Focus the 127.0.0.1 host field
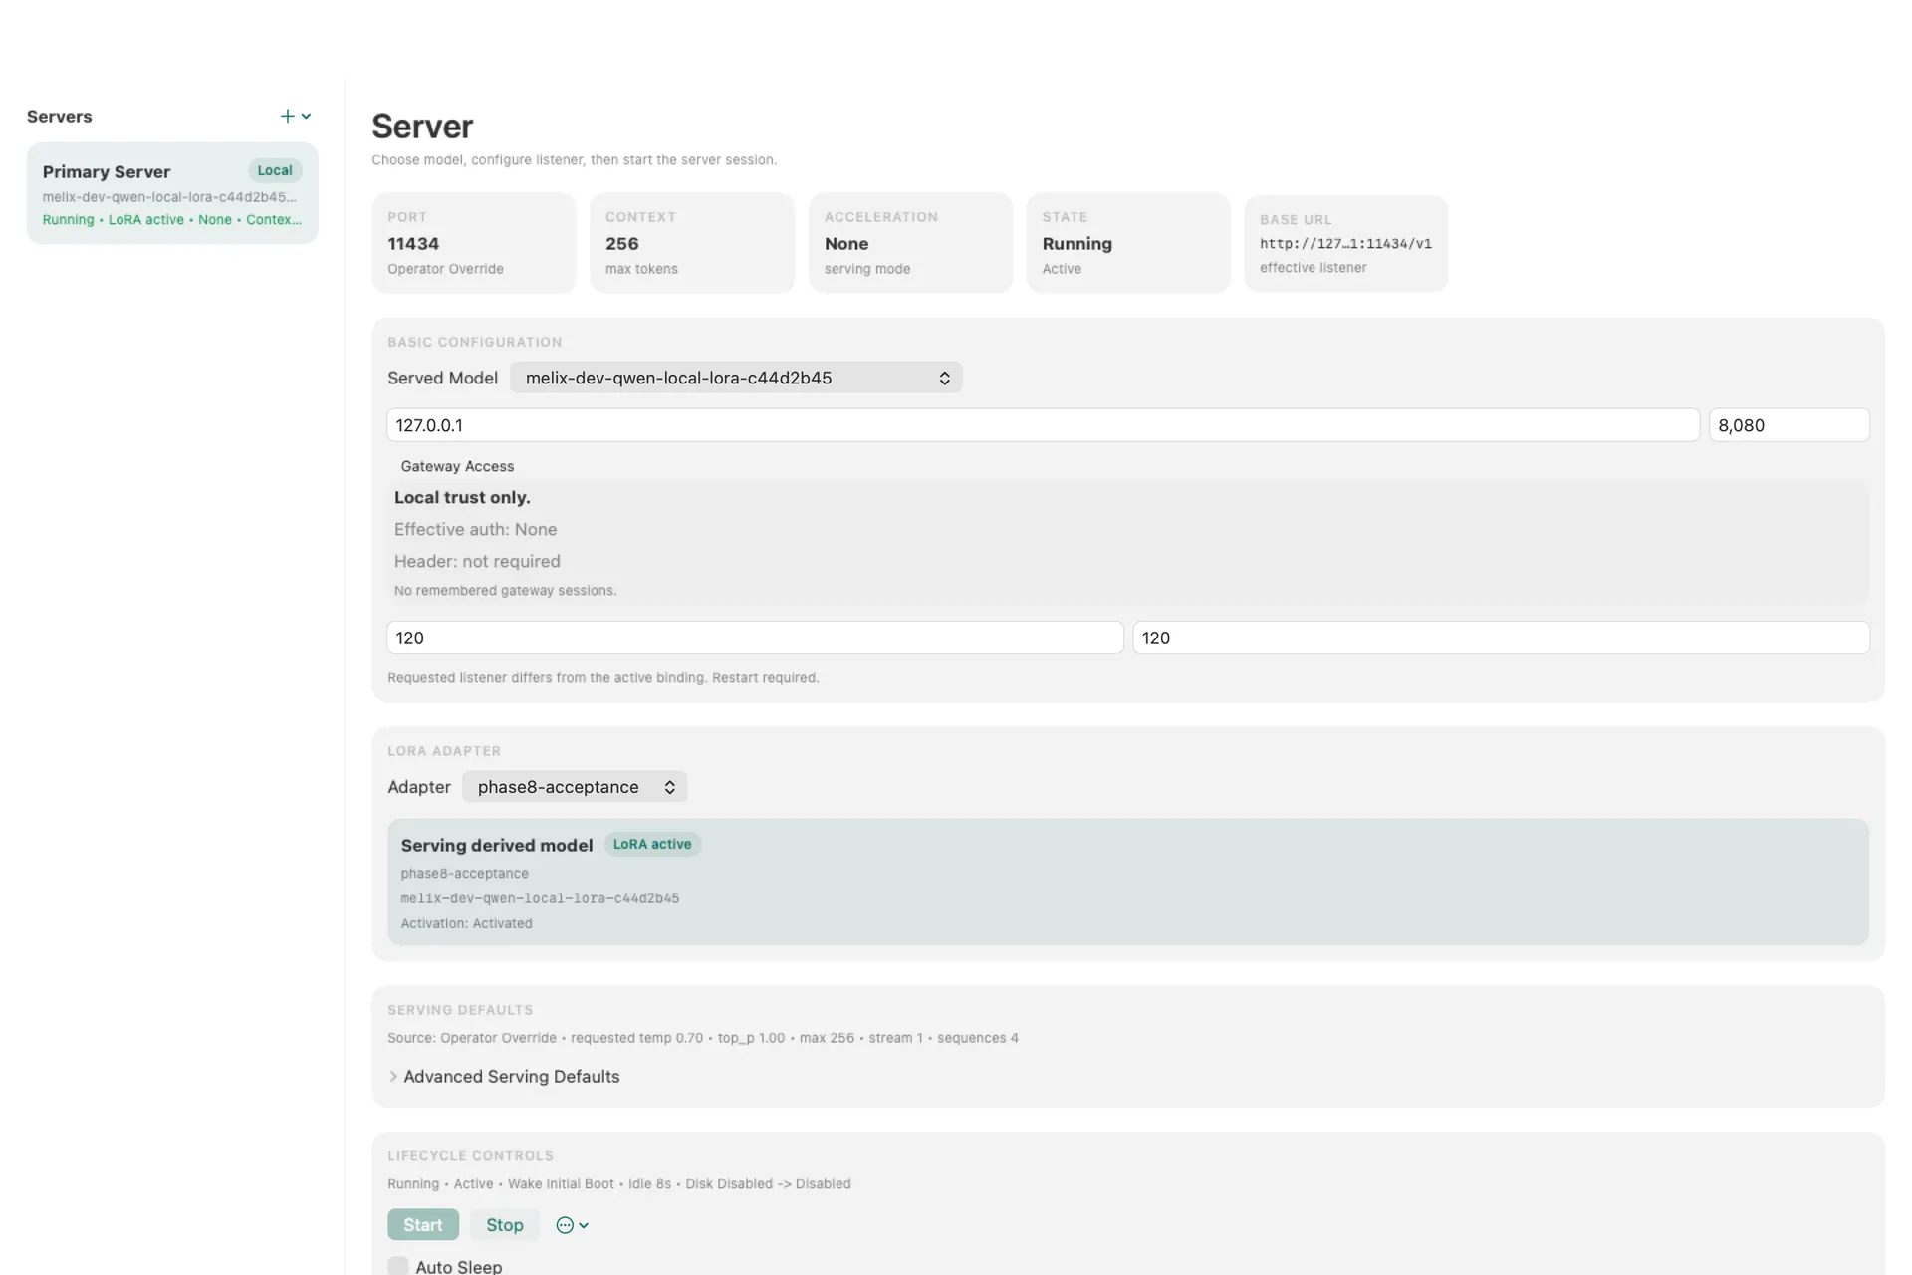1912x1275 pixels. (1043, 425)
